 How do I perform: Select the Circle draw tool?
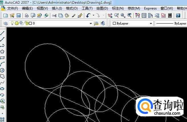(x=2, y=70)
